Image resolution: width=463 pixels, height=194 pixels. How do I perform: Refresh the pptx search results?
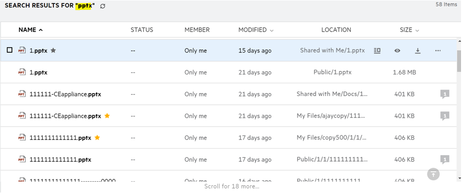tap(102, 6)
